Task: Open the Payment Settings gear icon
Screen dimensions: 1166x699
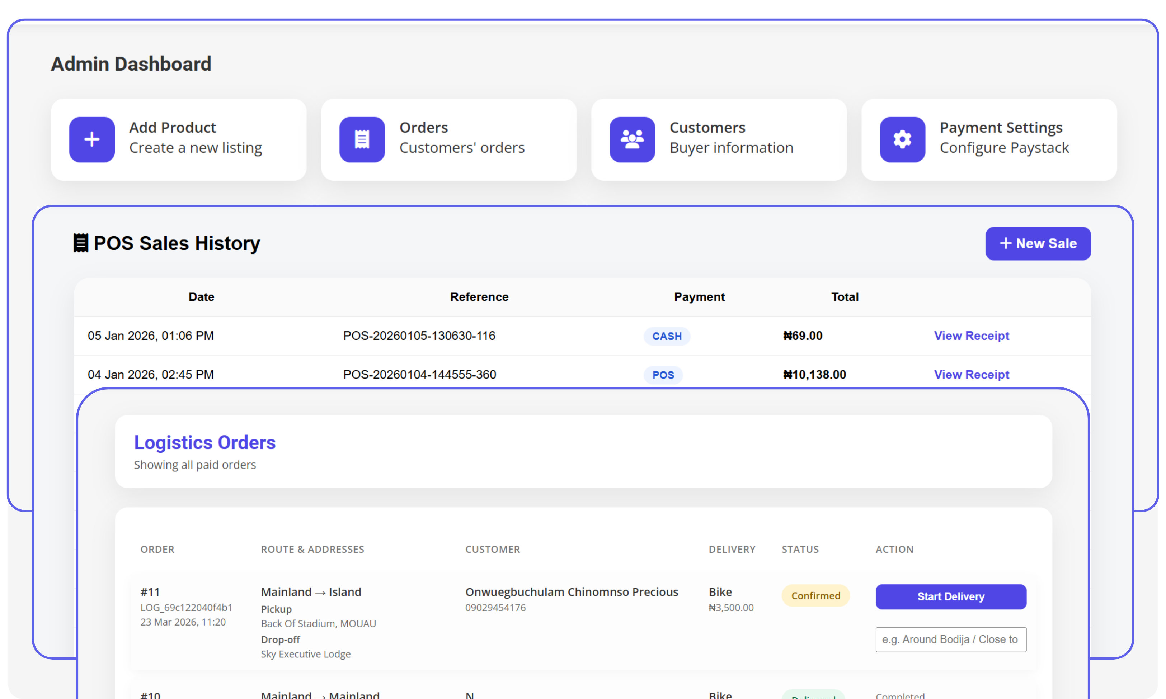Action: (902, 139)
